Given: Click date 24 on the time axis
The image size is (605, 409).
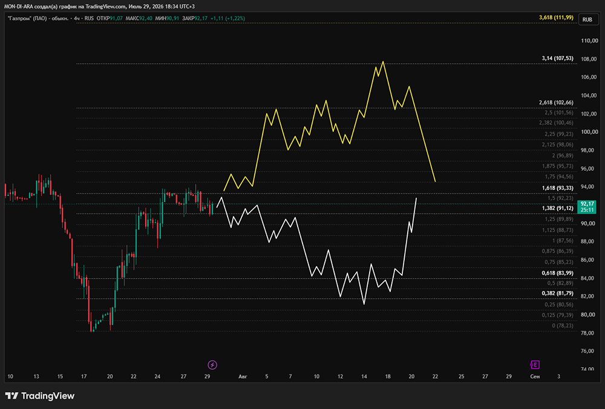Looking at the screenshot, I should [157, 376].
